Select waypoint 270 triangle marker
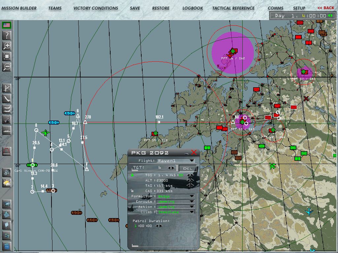Screen dimensions: 338x253 [x=85, y=122]
